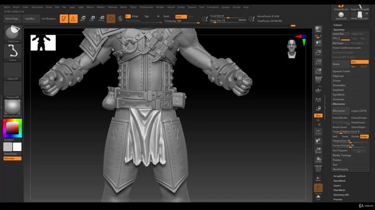Toggle the PolyF line fill icon
Image resolution: width=375 pixels, height=210 pixels.
coord(318,169)
